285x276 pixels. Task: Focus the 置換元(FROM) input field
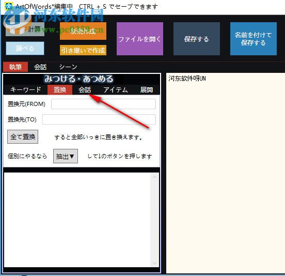(x=103, y=104)
